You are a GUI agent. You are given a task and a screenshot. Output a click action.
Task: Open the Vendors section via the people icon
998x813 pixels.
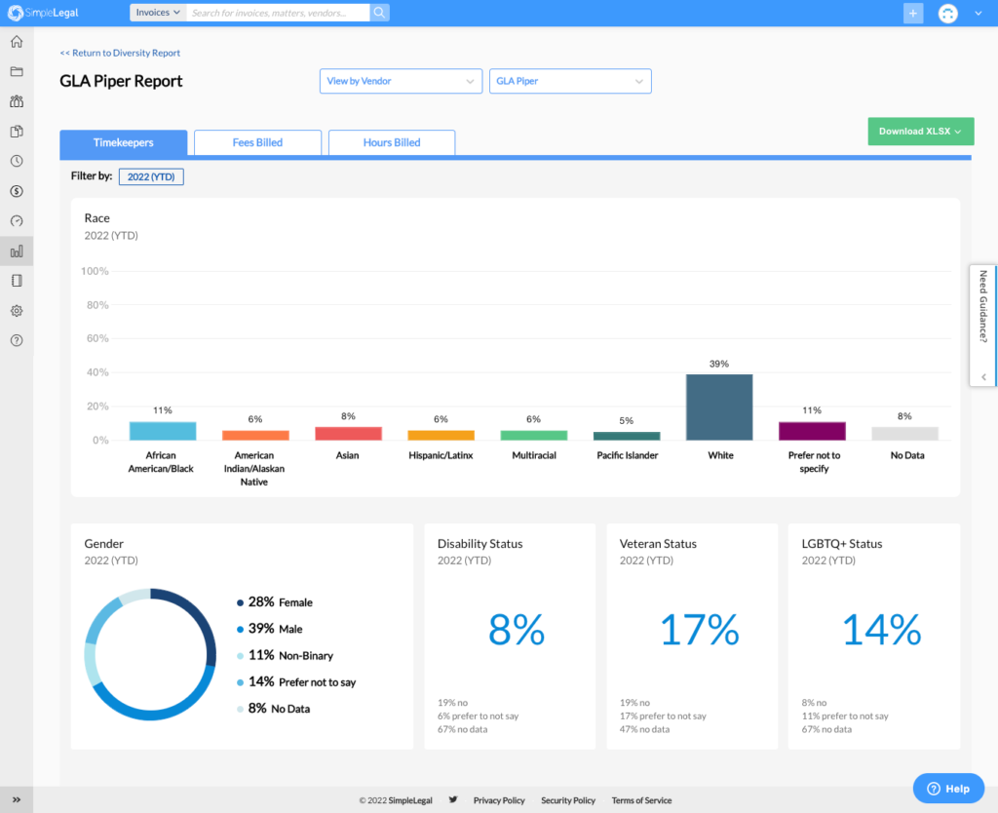[16, 100]
